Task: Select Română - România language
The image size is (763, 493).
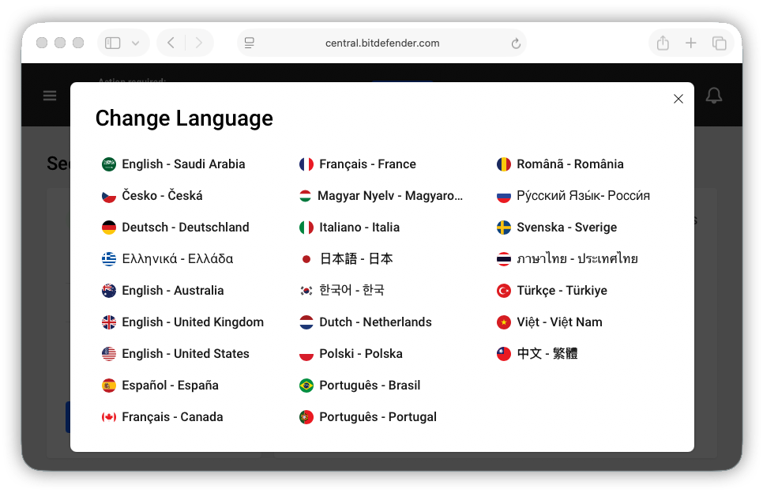Action: pyautogui.click(x=560, y=164)
